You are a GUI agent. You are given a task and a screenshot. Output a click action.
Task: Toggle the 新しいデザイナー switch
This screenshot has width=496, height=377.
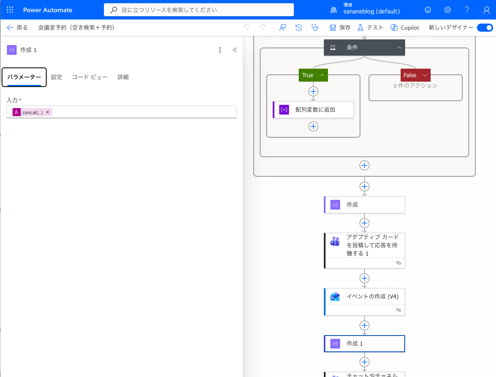click(x=485, y=28)
